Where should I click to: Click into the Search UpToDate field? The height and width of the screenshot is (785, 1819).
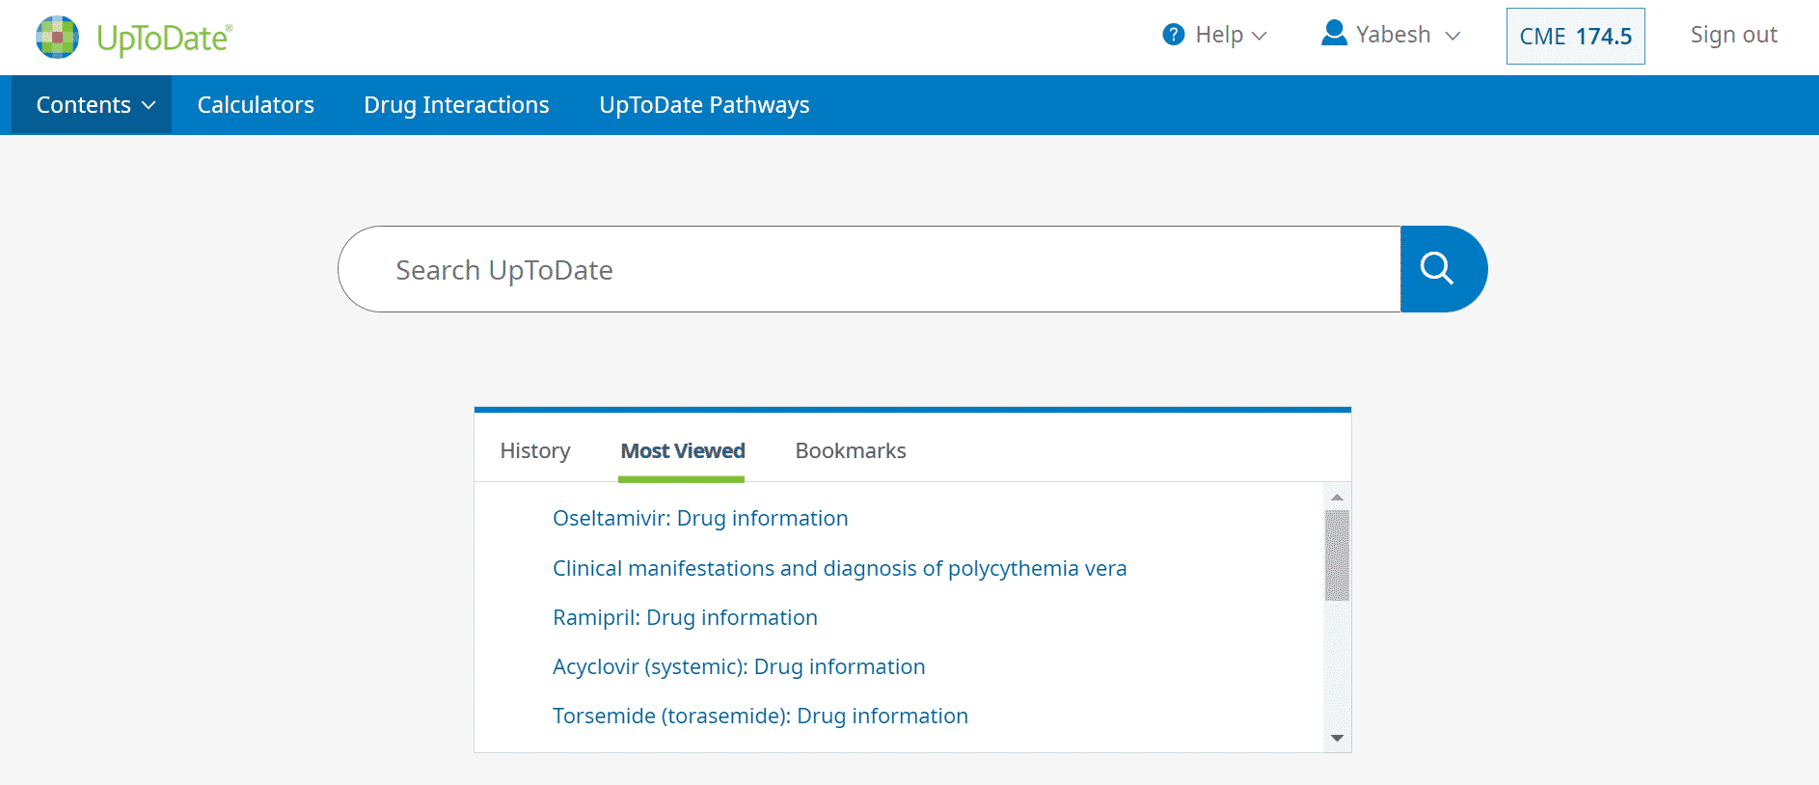point(869,269)
